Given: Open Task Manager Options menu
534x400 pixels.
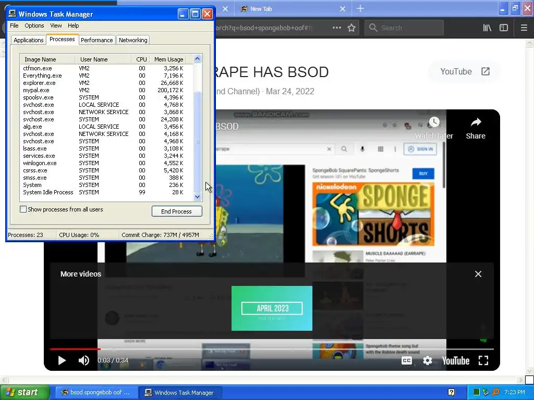Looking at the screenshot, I should pyautogui.click(x=34, y=26).
